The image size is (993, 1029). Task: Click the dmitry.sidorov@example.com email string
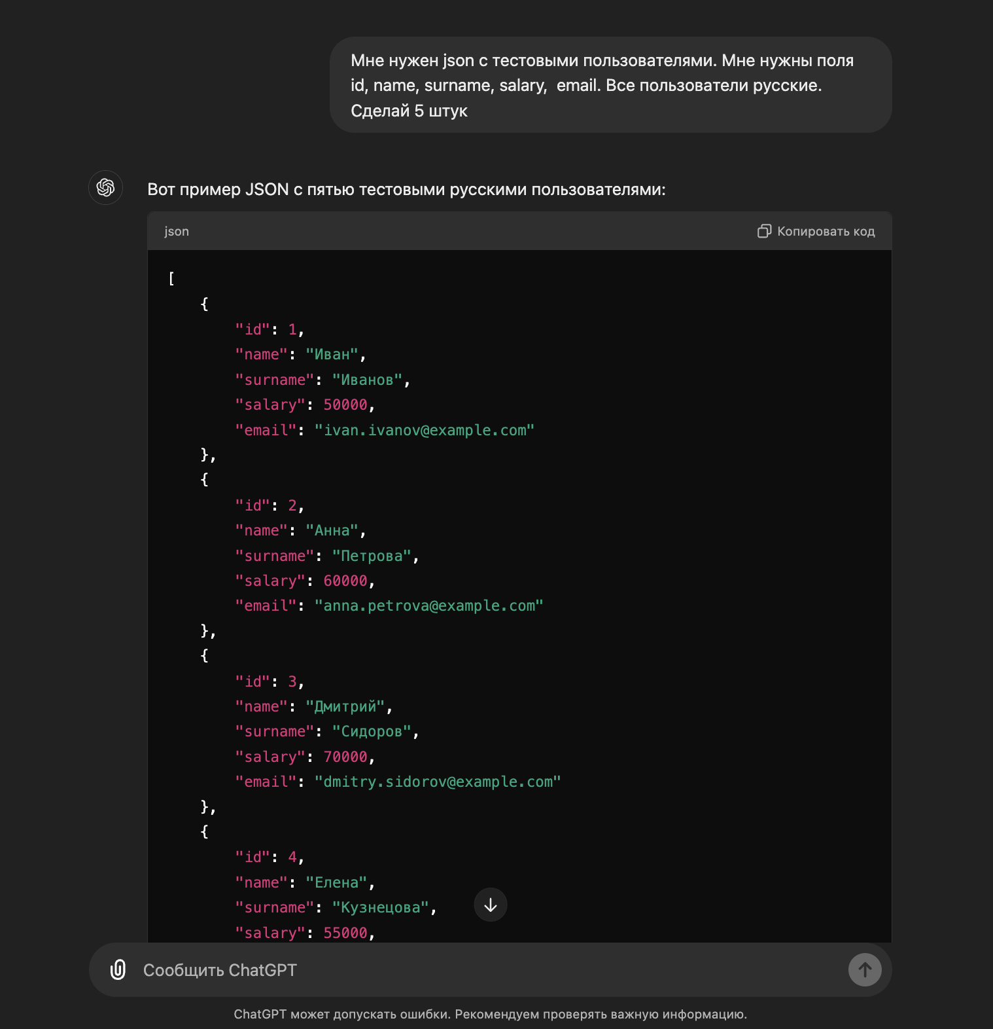tap(437, 782)
